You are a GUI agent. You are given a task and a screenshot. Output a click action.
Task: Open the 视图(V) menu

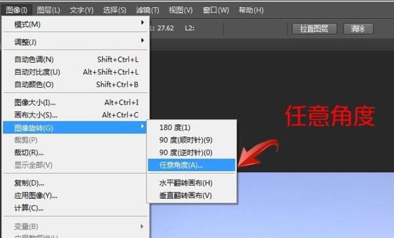pyautogui.click(x=181, y=10)
